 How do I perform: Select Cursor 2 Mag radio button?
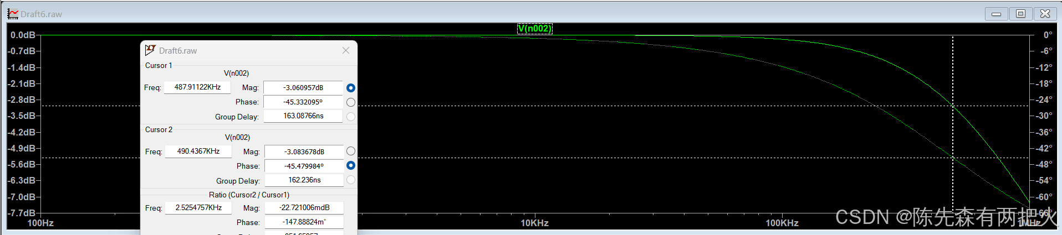coord(351,151)
